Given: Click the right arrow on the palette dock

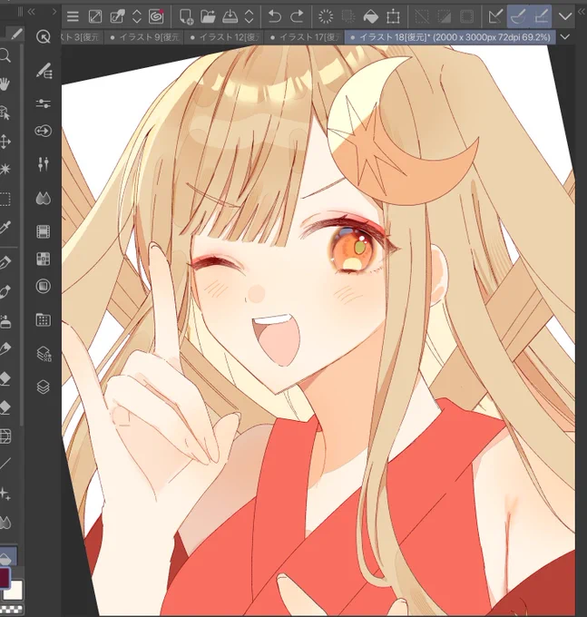Looking at the screenshot, I should pos(54,12).
